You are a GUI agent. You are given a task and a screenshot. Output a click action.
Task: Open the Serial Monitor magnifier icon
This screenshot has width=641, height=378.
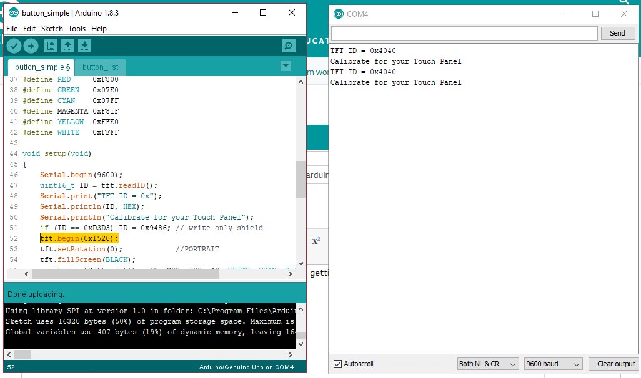tap(288, 45)
